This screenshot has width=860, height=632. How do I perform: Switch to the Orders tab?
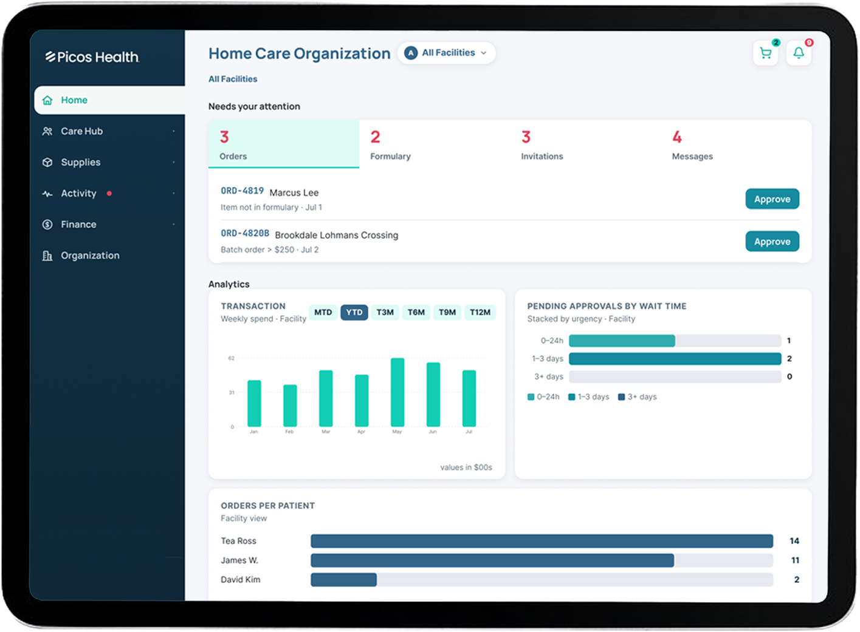pyautogui.click(x=284, y=144)
